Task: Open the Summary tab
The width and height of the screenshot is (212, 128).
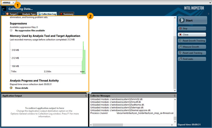Action: [x=67, y=14]
